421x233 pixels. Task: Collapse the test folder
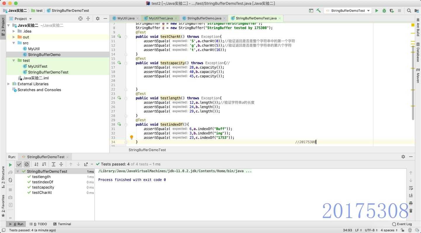point(14,60)
